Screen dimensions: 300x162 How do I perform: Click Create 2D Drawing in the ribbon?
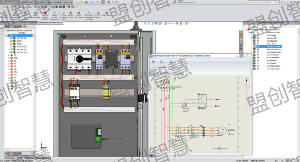coord(25,16)
